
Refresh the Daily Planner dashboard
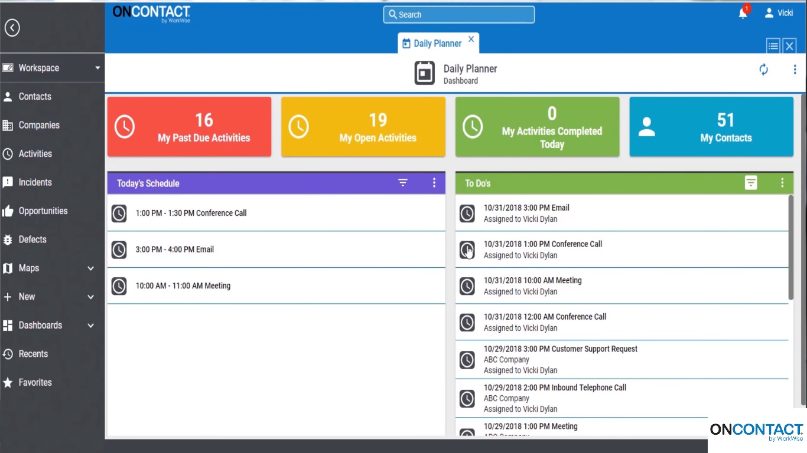[x=763, y=69]
